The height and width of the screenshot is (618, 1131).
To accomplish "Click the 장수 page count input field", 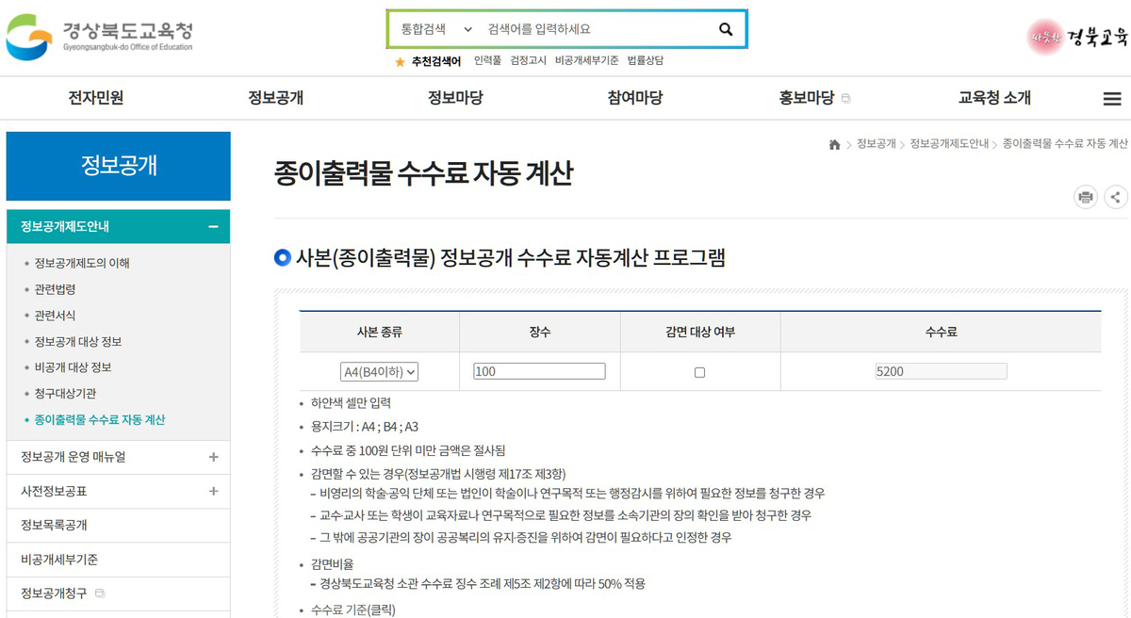I will pos(539,371).
